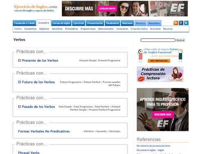Open the Phrasal Verbs link
The height and width of the screenshot is (154, 204).
tap(29, 153)
